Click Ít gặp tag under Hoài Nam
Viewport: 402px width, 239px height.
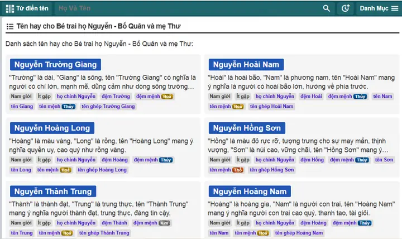(243, 97)
